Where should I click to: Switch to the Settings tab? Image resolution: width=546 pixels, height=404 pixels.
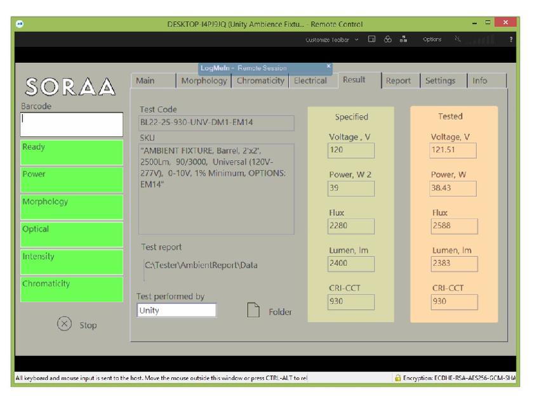pyautogui.click(x=443, y=81)
